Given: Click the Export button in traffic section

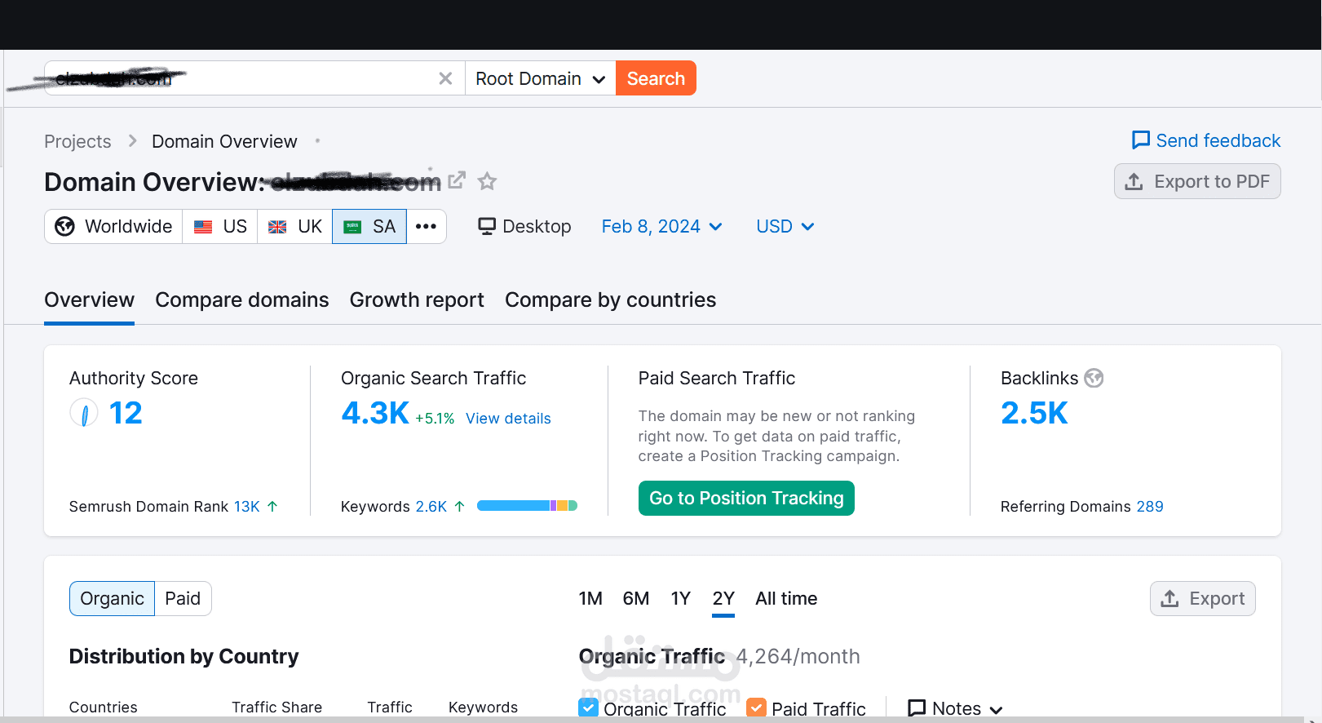Looking at the screenshot, I should (1203, 598).
